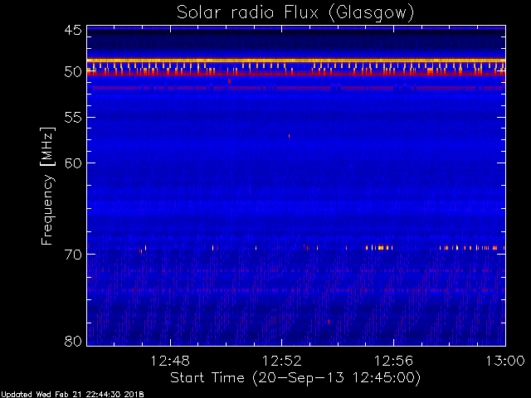Click the red dot below 50 MHz band near 12:50

click(x=229, y=81)
